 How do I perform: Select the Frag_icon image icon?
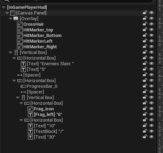[30, 109]
